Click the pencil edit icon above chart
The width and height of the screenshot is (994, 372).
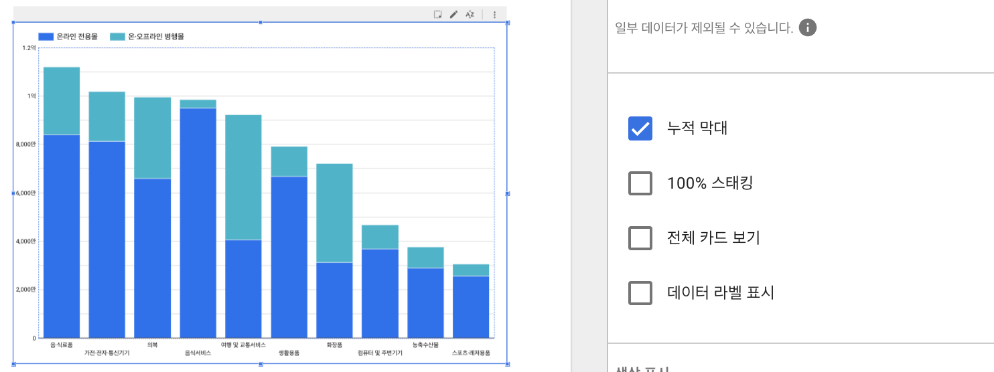(453, 14)
